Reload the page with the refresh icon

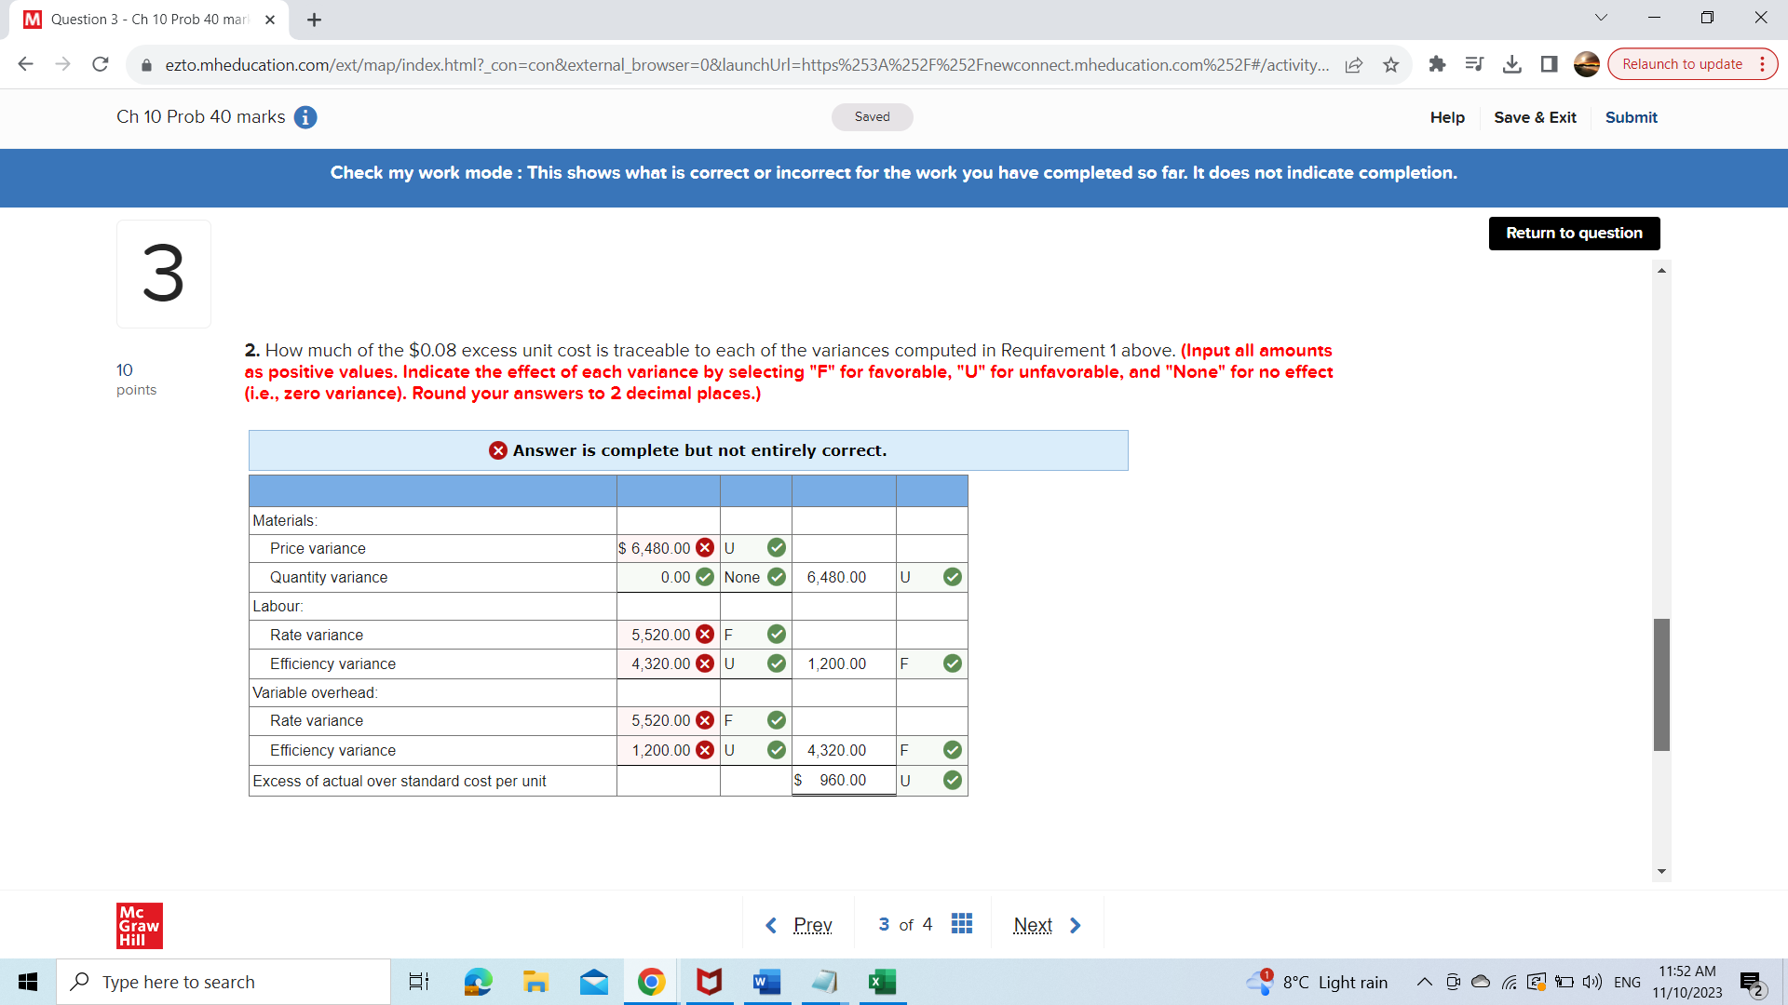pos(100,64)
